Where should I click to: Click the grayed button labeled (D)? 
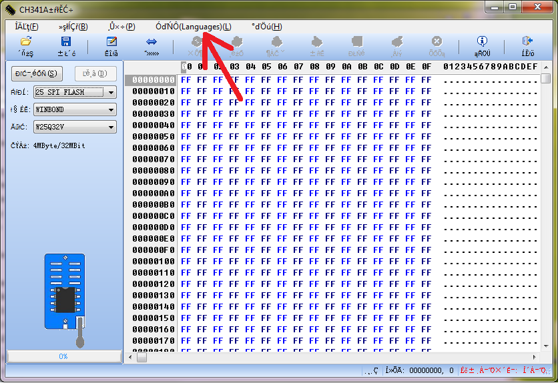[95, 73]
